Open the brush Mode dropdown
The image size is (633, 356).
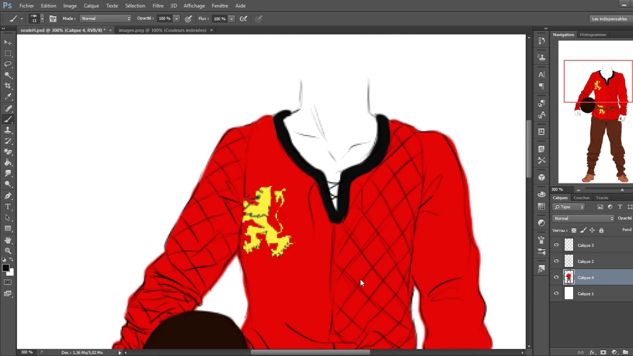tap(106, 19)
